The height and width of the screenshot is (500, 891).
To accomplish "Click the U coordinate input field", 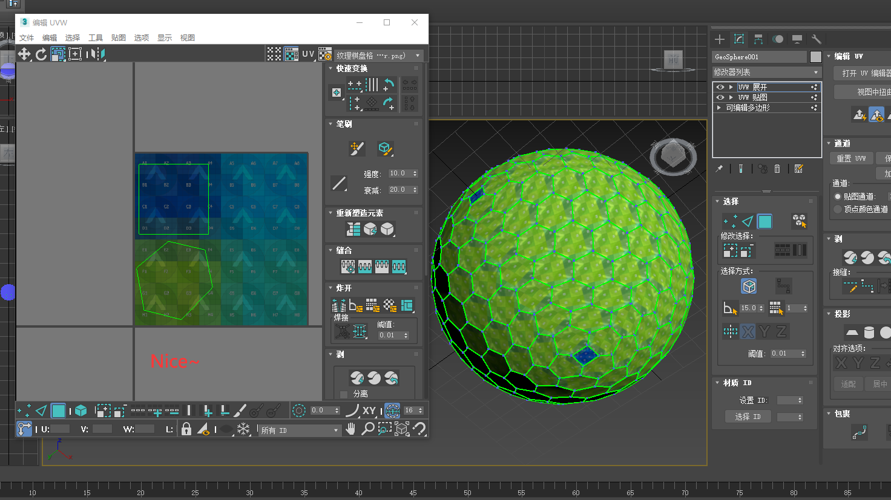I will [x=59, y=429].
